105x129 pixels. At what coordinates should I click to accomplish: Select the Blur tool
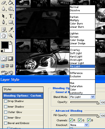point(4,9)
